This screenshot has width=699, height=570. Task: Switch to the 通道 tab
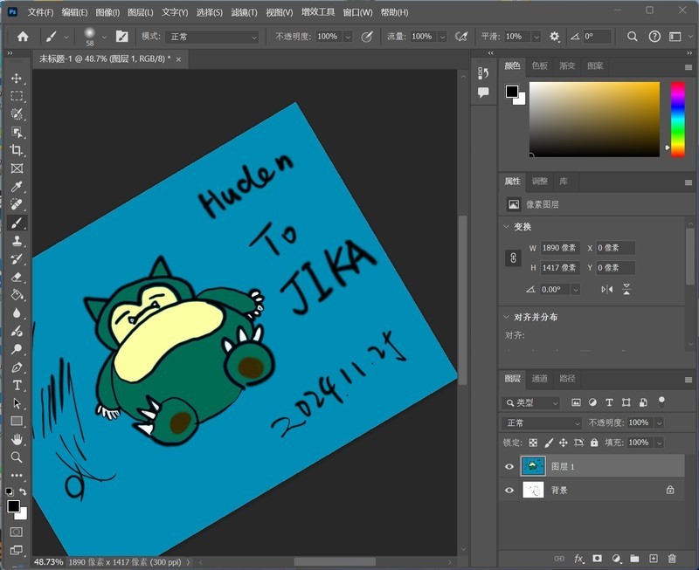click(540, 379)
